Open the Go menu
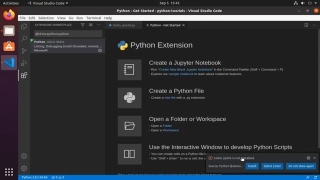The height and width of the screenshot is (180, 320). coord(71,18)
